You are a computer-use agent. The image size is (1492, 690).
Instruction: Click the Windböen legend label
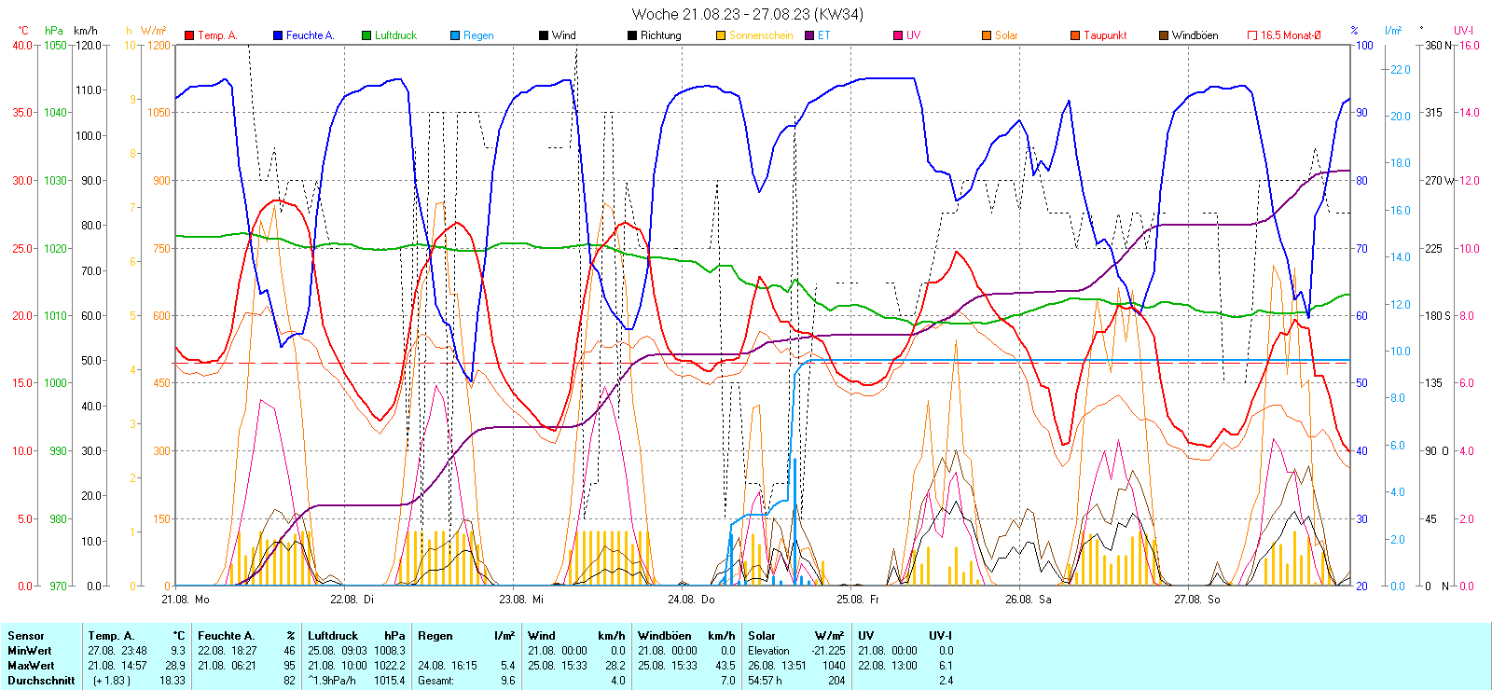tap(1195, 35)
